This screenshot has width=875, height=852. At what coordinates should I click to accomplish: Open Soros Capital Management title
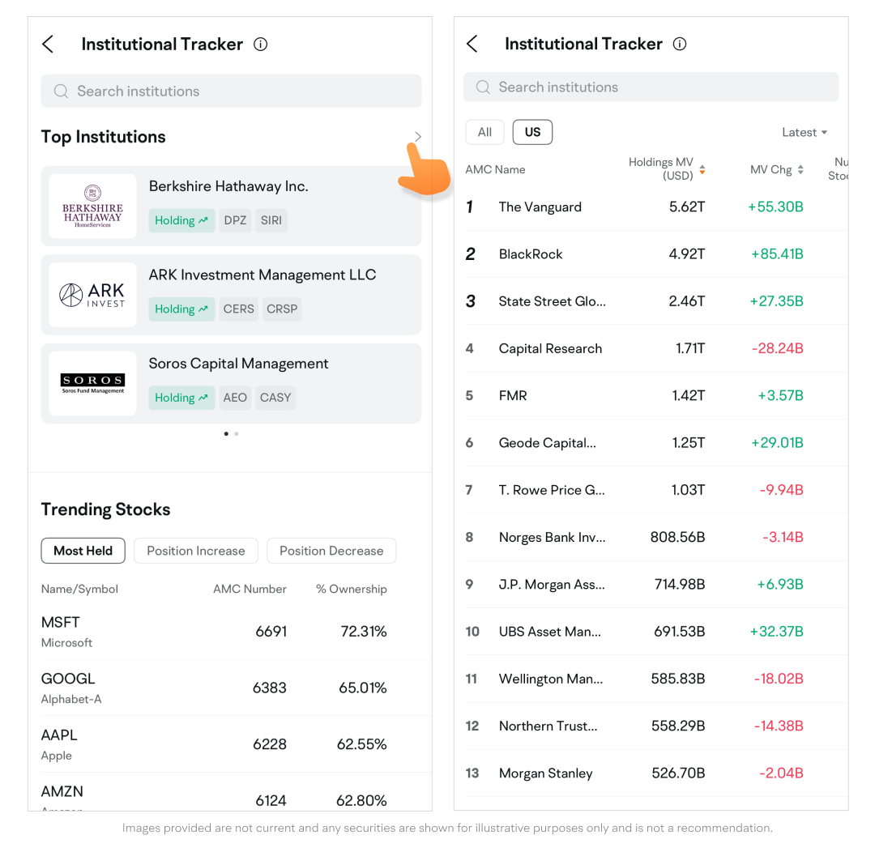238,364
